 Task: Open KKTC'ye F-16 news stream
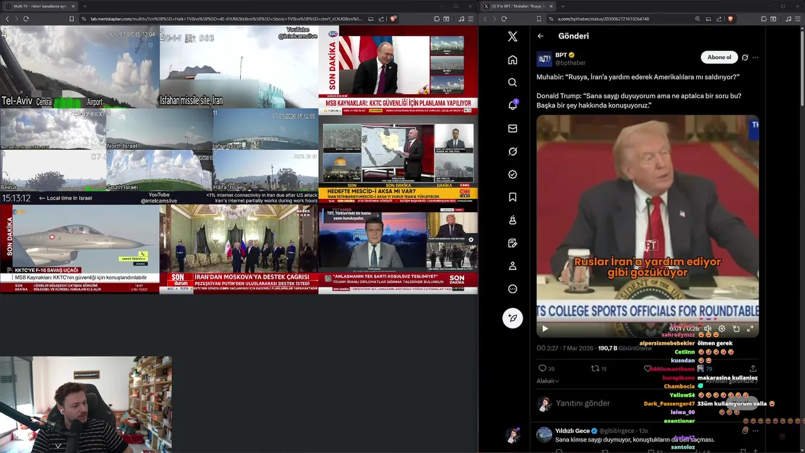coord(79,249)
